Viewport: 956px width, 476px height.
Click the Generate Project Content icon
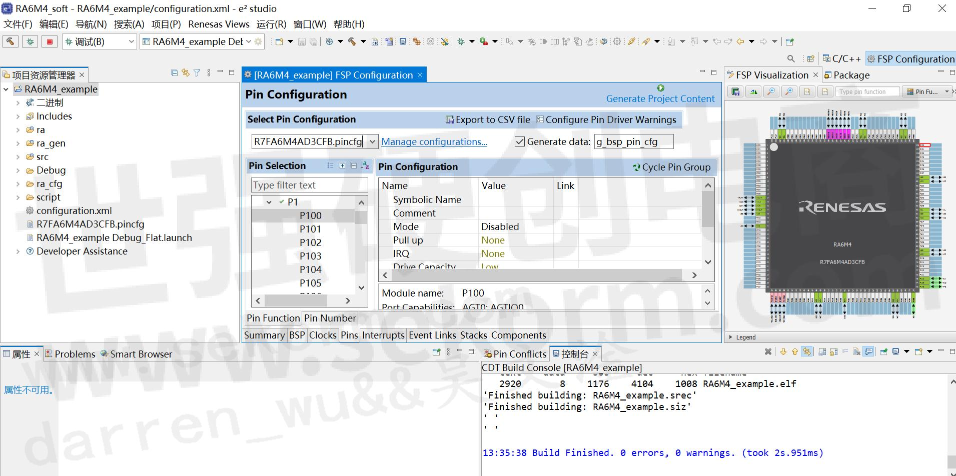[x=660, y=88]
